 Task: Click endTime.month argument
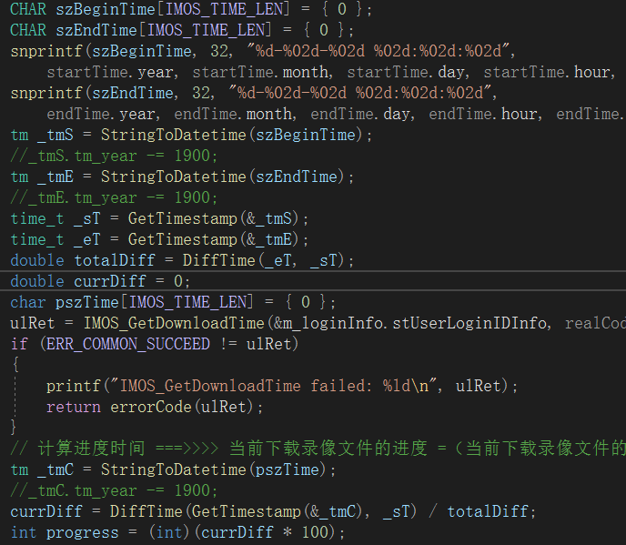235,115
